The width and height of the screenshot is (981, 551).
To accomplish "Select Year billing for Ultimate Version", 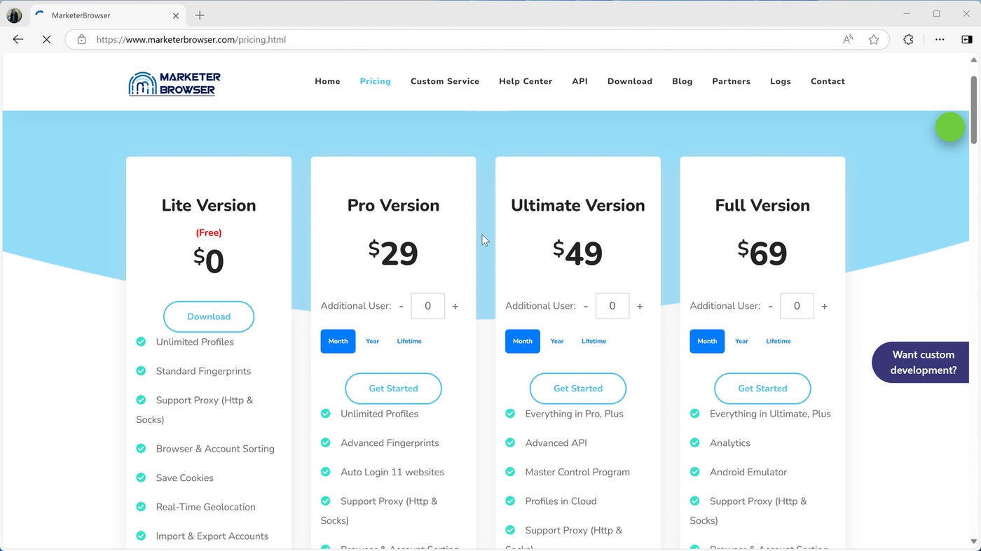I will (x=557, y=341).
